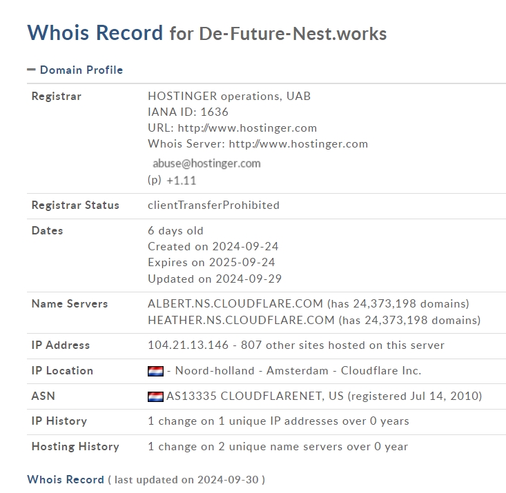Click IP address 104.21.13.146
This screenshot has width=506, height=493.
point(188,345)
